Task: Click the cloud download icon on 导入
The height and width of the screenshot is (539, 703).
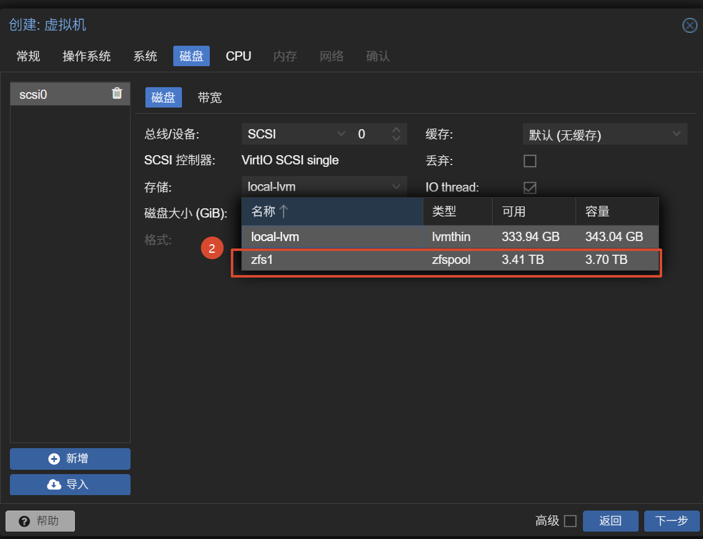Action: pyautogui.click(x=54, y=485)
